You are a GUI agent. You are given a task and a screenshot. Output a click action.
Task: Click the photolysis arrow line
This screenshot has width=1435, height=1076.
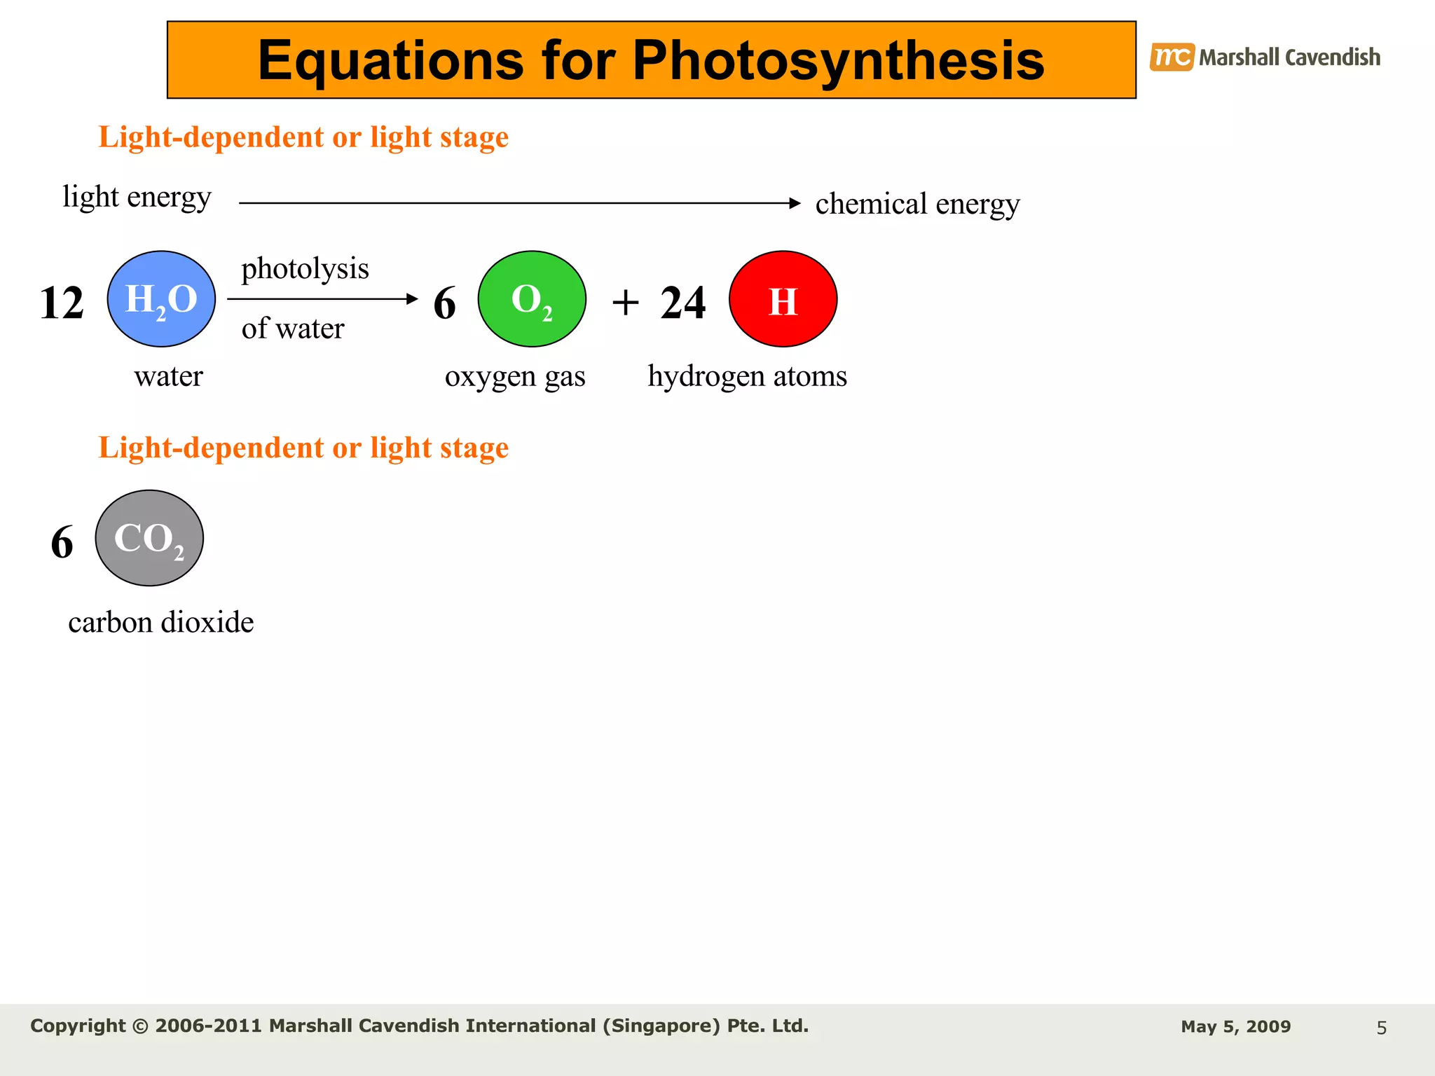pyautogui.click(x=322, y=299)
